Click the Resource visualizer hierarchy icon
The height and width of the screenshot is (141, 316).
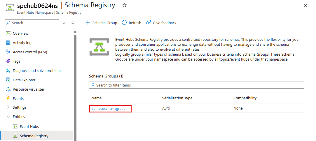(x=8, y=89)
